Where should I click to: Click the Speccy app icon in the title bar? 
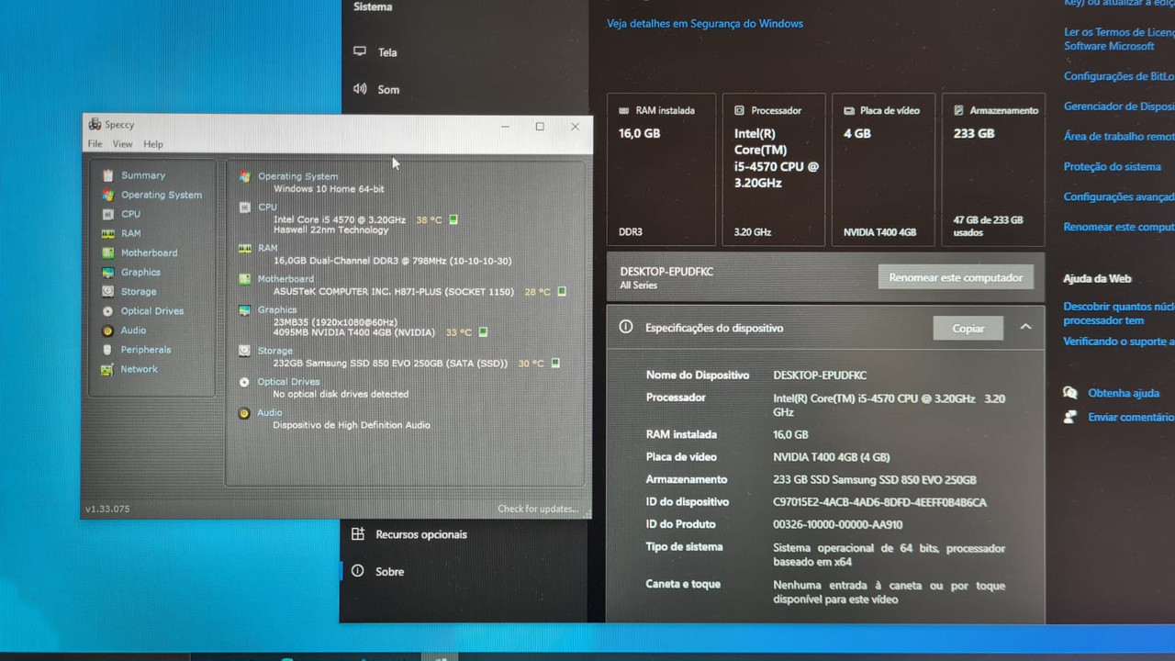tap(95, 125)
